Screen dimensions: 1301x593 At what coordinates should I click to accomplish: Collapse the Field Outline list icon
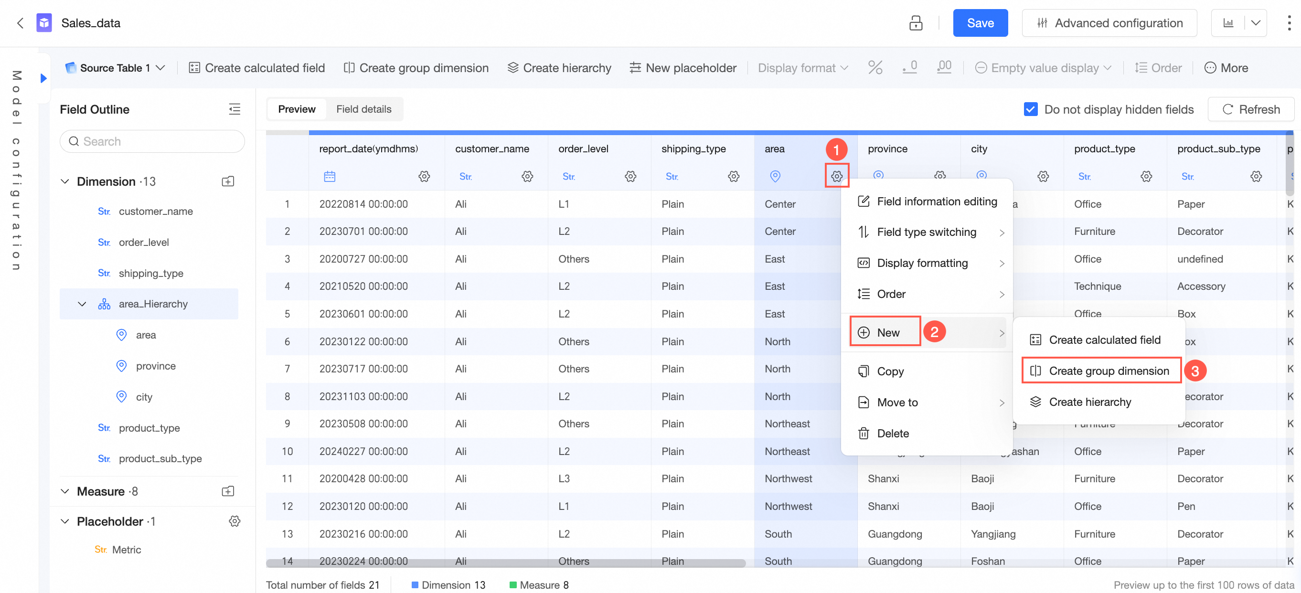point(235,109)
